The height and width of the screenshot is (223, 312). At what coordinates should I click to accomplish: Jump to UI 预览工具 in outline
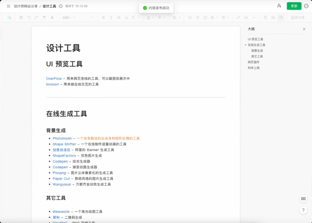[x=255, y=39]
